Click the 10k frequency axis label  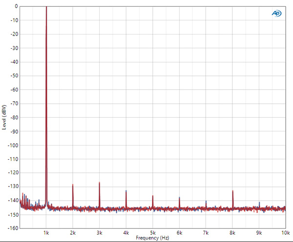tap(286, 233)
